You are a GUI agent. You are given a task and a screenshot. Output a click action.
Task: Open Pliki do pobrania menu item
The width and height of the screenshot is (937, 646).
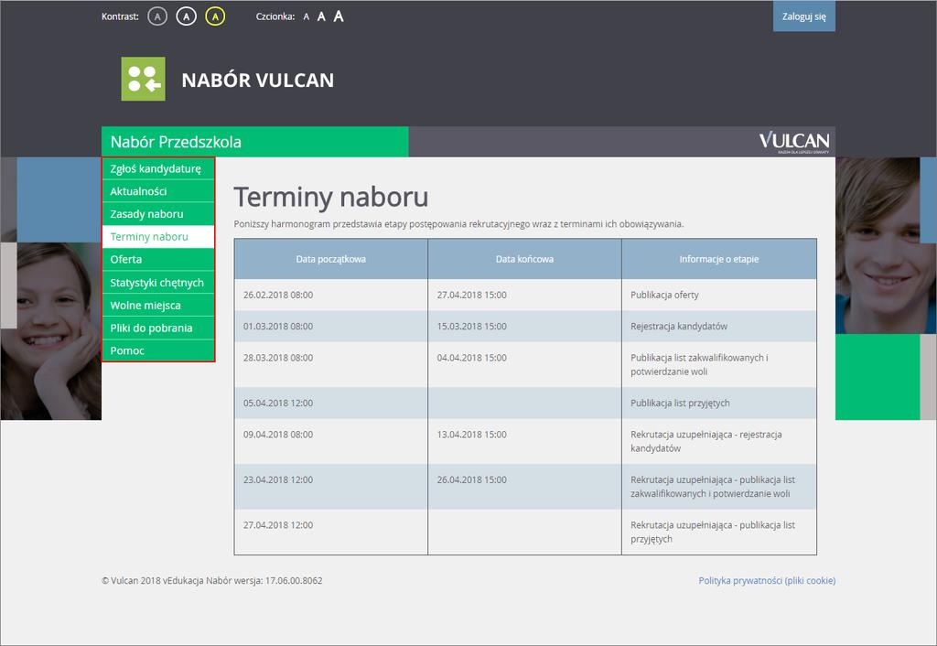(x=157, y=328)
